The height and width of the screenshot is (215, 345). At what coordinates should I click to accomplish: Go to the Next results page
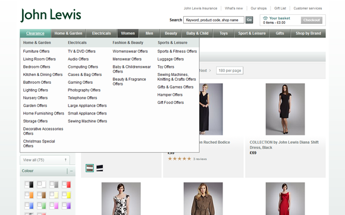tap(205, 71)
